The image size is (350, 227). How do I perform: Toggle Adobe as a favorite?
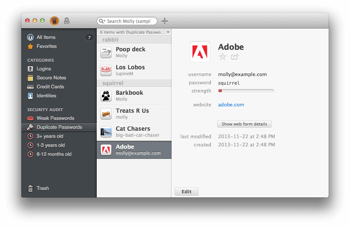click(x=222, y=57)
